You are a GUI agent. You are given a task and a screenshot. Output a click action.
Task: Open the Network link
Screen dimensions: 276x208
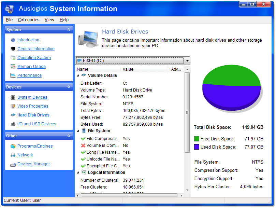[x=25, y=155]
